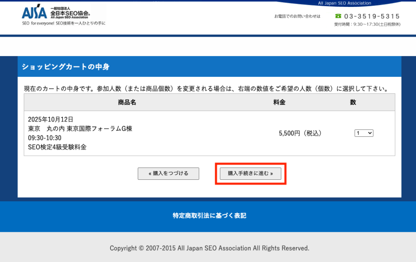Click the 数 column header
Image resolution: width=416 pixels, height=262 pixels.
click(353, 103)
